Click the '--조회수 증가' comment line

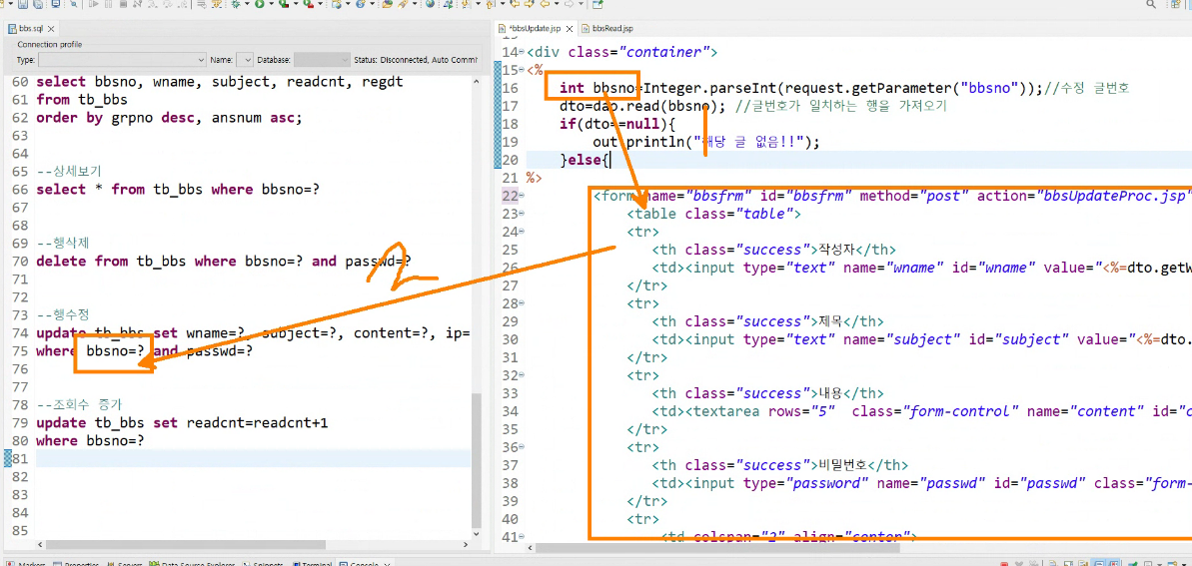coord(78,404)
